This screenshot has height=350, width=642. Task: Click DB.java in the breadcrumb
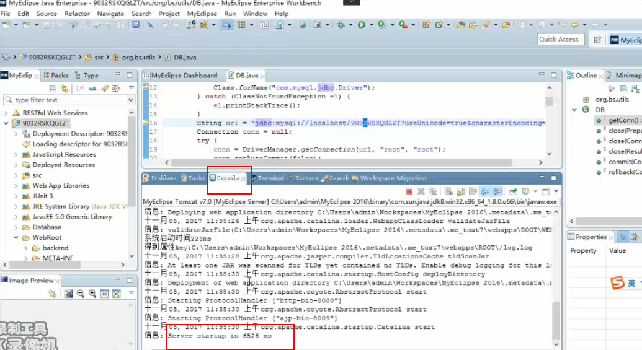[x=185, y=57]
